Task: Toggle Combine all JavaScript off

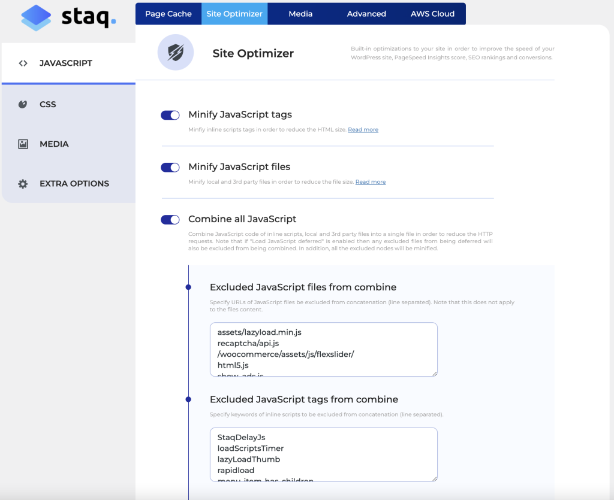Action: (x=170, y=220)
